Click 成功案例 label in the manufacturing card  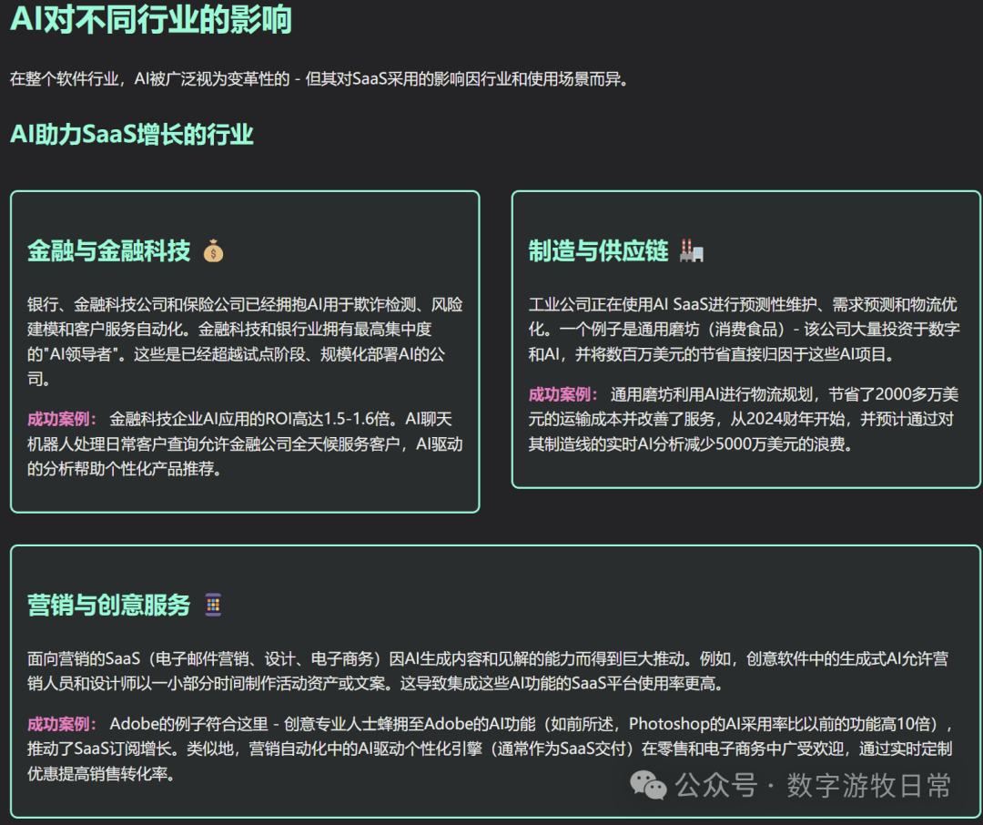pyautogui.click(x=563, y=394)
